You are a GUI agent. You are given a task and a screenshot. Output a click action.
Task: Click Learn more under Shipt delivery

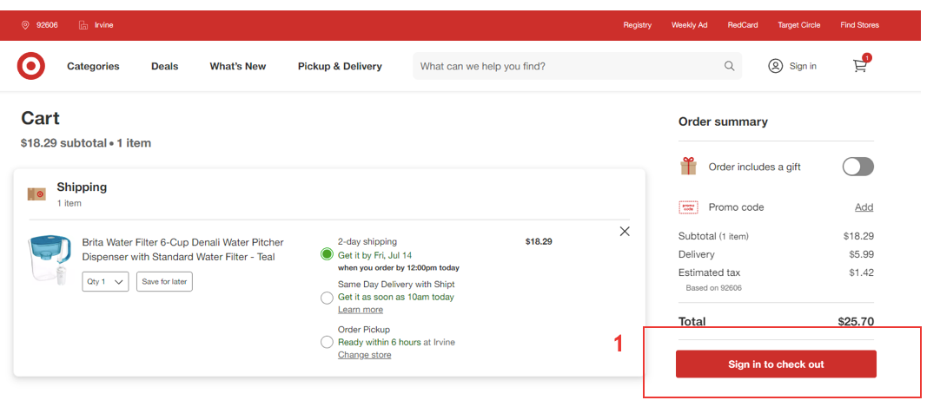point(361,310)
